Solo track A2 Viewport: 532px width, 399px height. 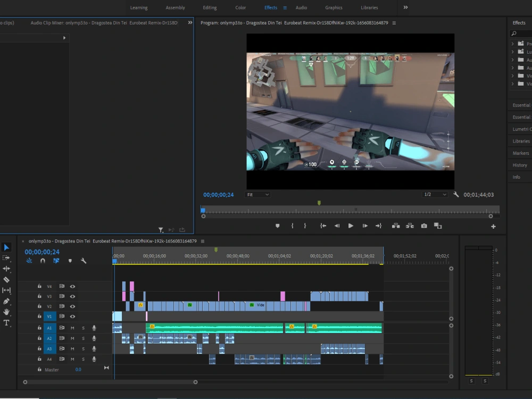pyautogui.click(x=83, y=338)
